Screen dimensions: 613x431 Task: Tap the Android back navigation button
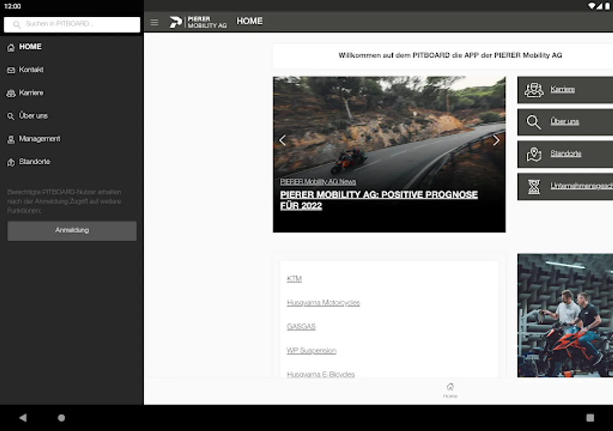(x=23, y=418)
